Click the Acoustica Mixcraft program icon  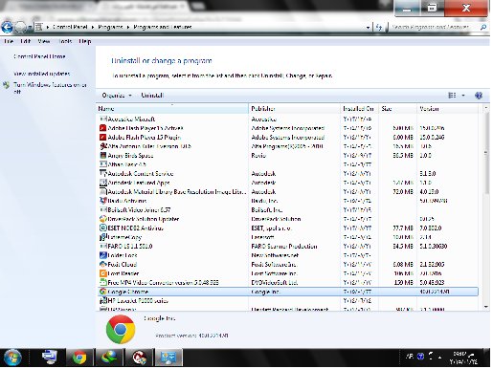point(102,119)
